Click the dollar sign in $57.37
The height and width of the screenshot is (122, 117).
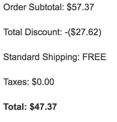[x=69, y=7]
